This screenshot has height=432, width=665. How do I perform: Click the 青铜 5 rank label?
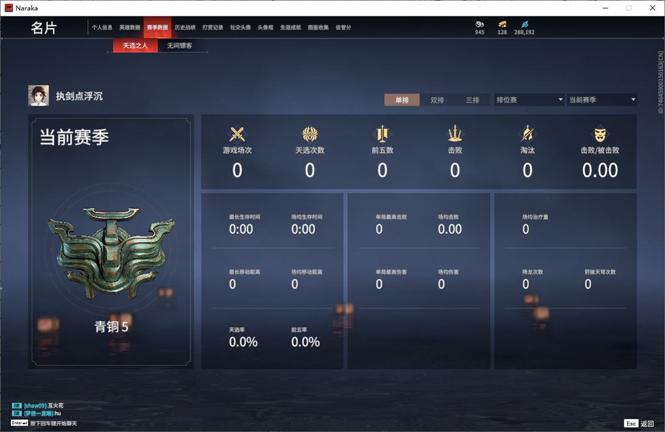(111, 327)
